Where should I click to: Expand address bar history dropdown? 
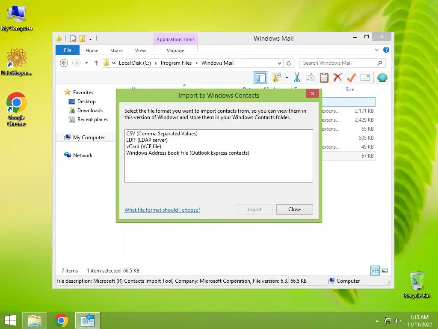pos(279,63)
